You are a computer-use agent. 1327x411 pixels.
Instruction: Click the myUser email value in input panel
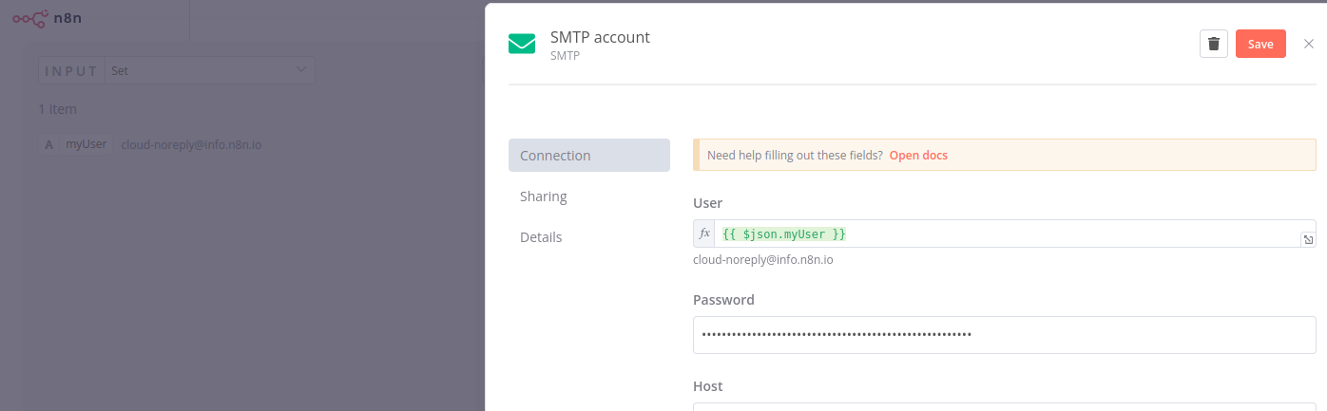(x=191, y=145)
